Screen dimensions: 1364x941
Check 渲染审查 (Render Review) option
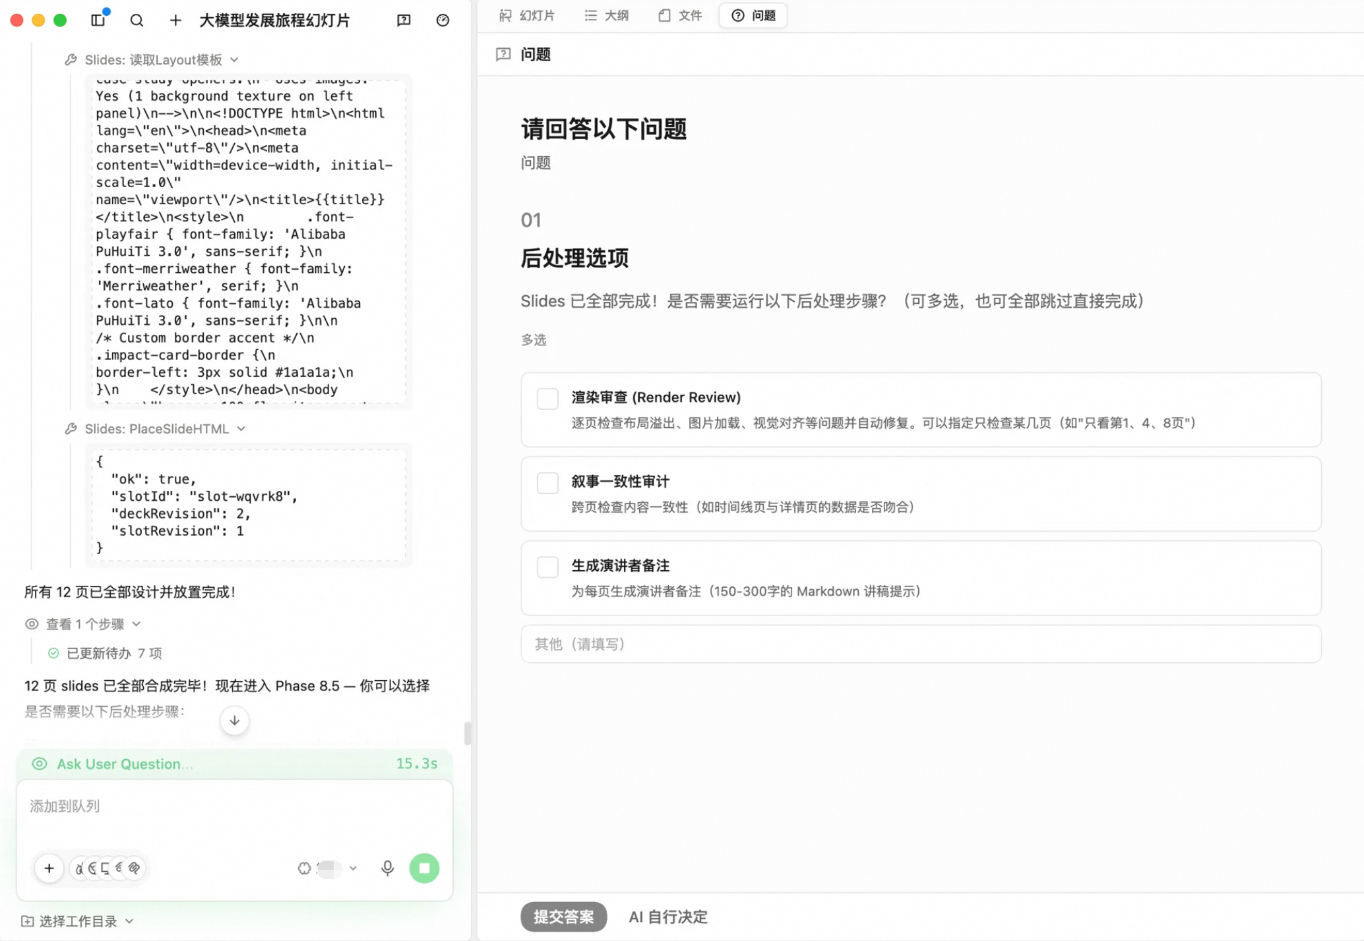(x=547, y=399)
